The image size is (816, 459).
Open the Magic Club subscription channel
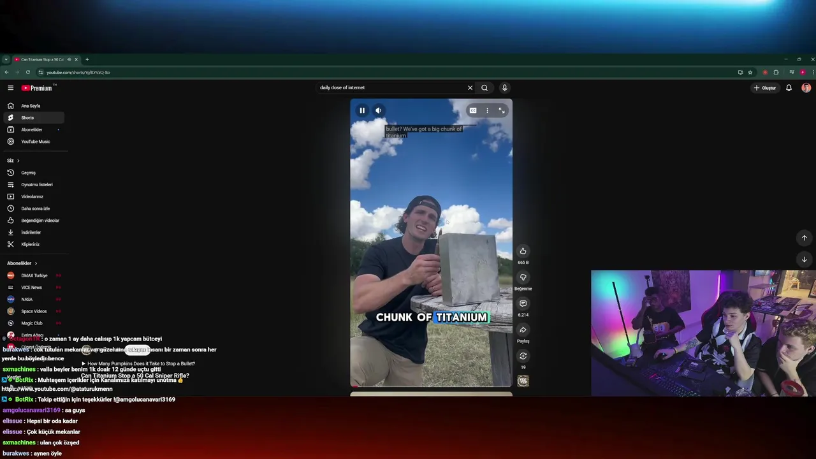point(34,323)
